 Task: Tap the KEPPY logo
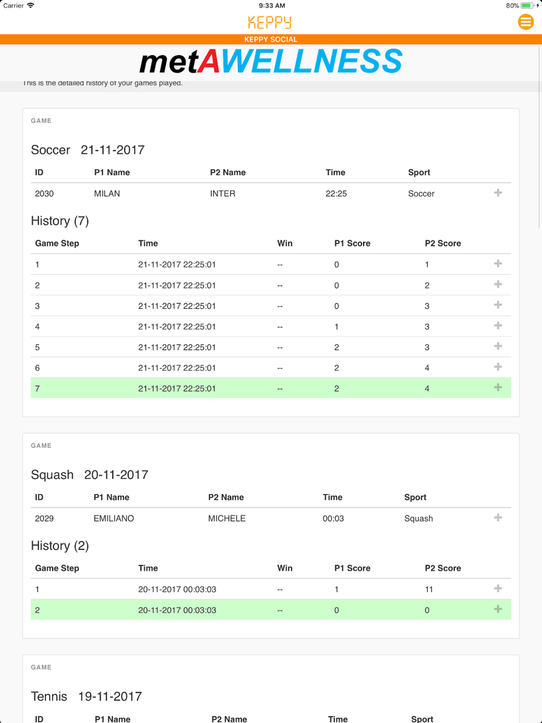pyautogui.click(x=270, y=22)
